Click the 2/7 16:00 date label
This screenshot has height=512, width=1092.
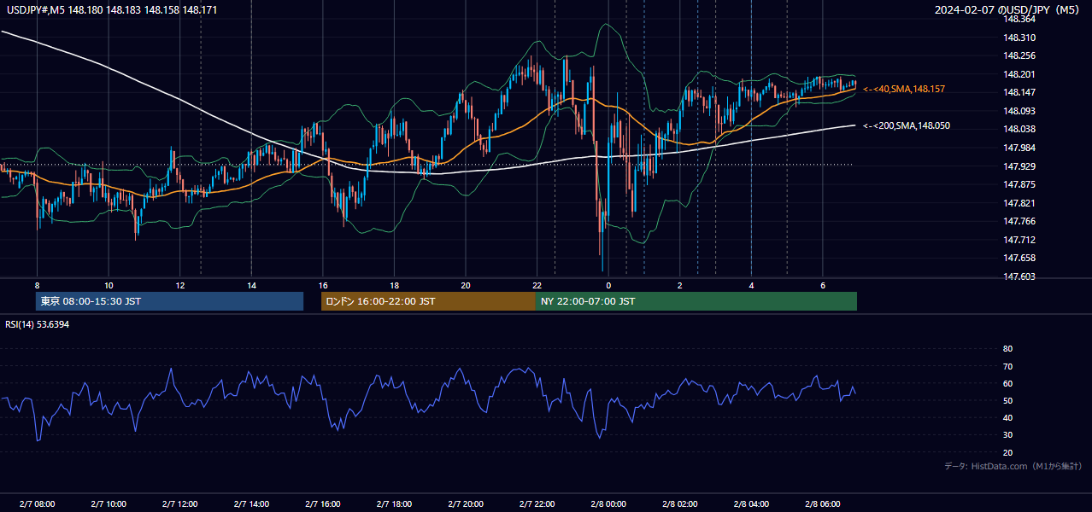coord(323,503)
